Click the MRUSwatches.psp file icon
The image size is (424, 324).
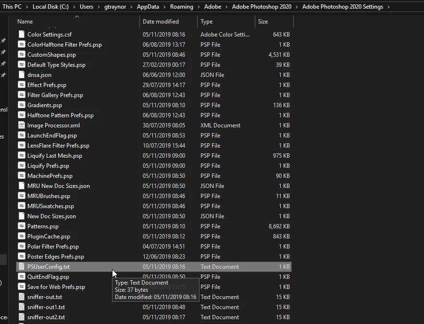point(21,206)
